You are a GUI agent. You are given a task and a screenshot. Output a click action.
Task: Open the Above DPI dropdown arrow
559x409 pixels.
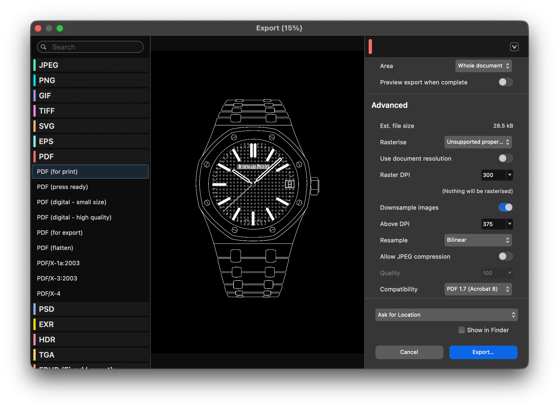510,224
